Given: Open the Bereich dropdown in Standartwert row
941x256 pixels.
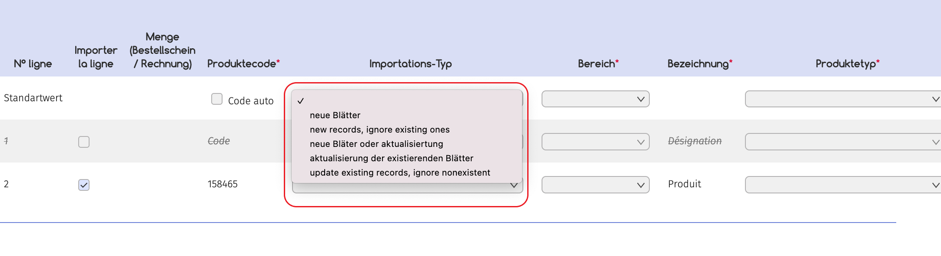Looking at the screenshot, I should pyautogui.click(x=595, y=99).
